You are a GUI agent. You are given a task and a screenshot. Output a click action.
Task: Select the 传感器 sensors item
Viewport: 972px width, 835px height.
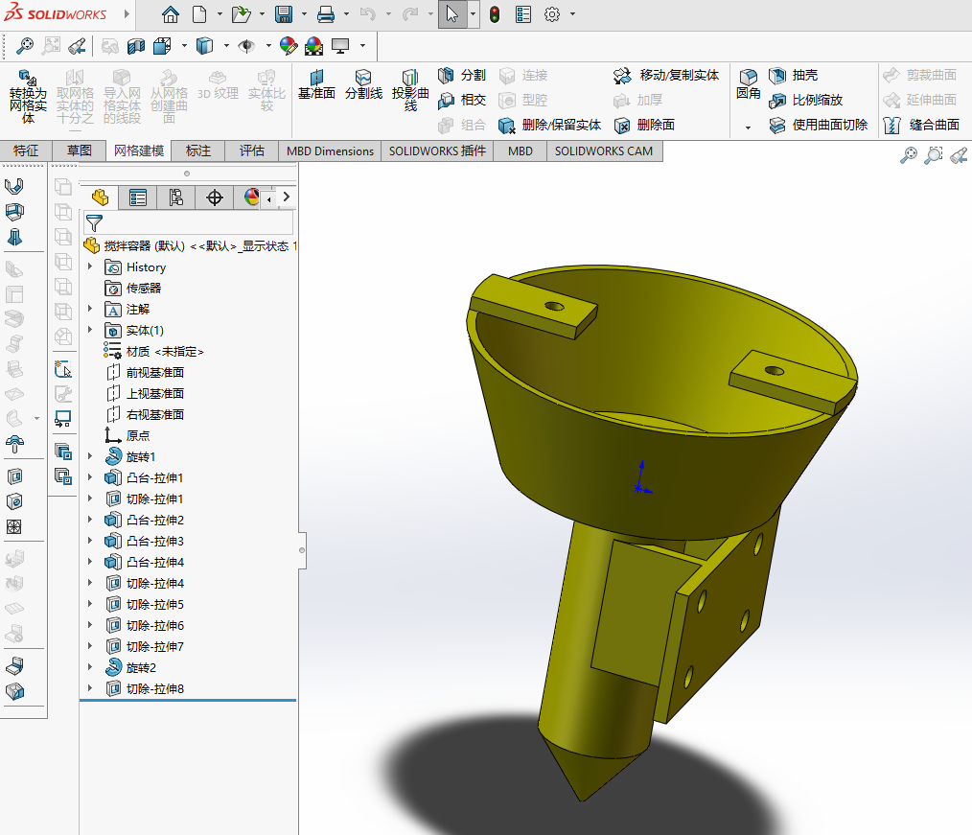click(x=133, y=289)
